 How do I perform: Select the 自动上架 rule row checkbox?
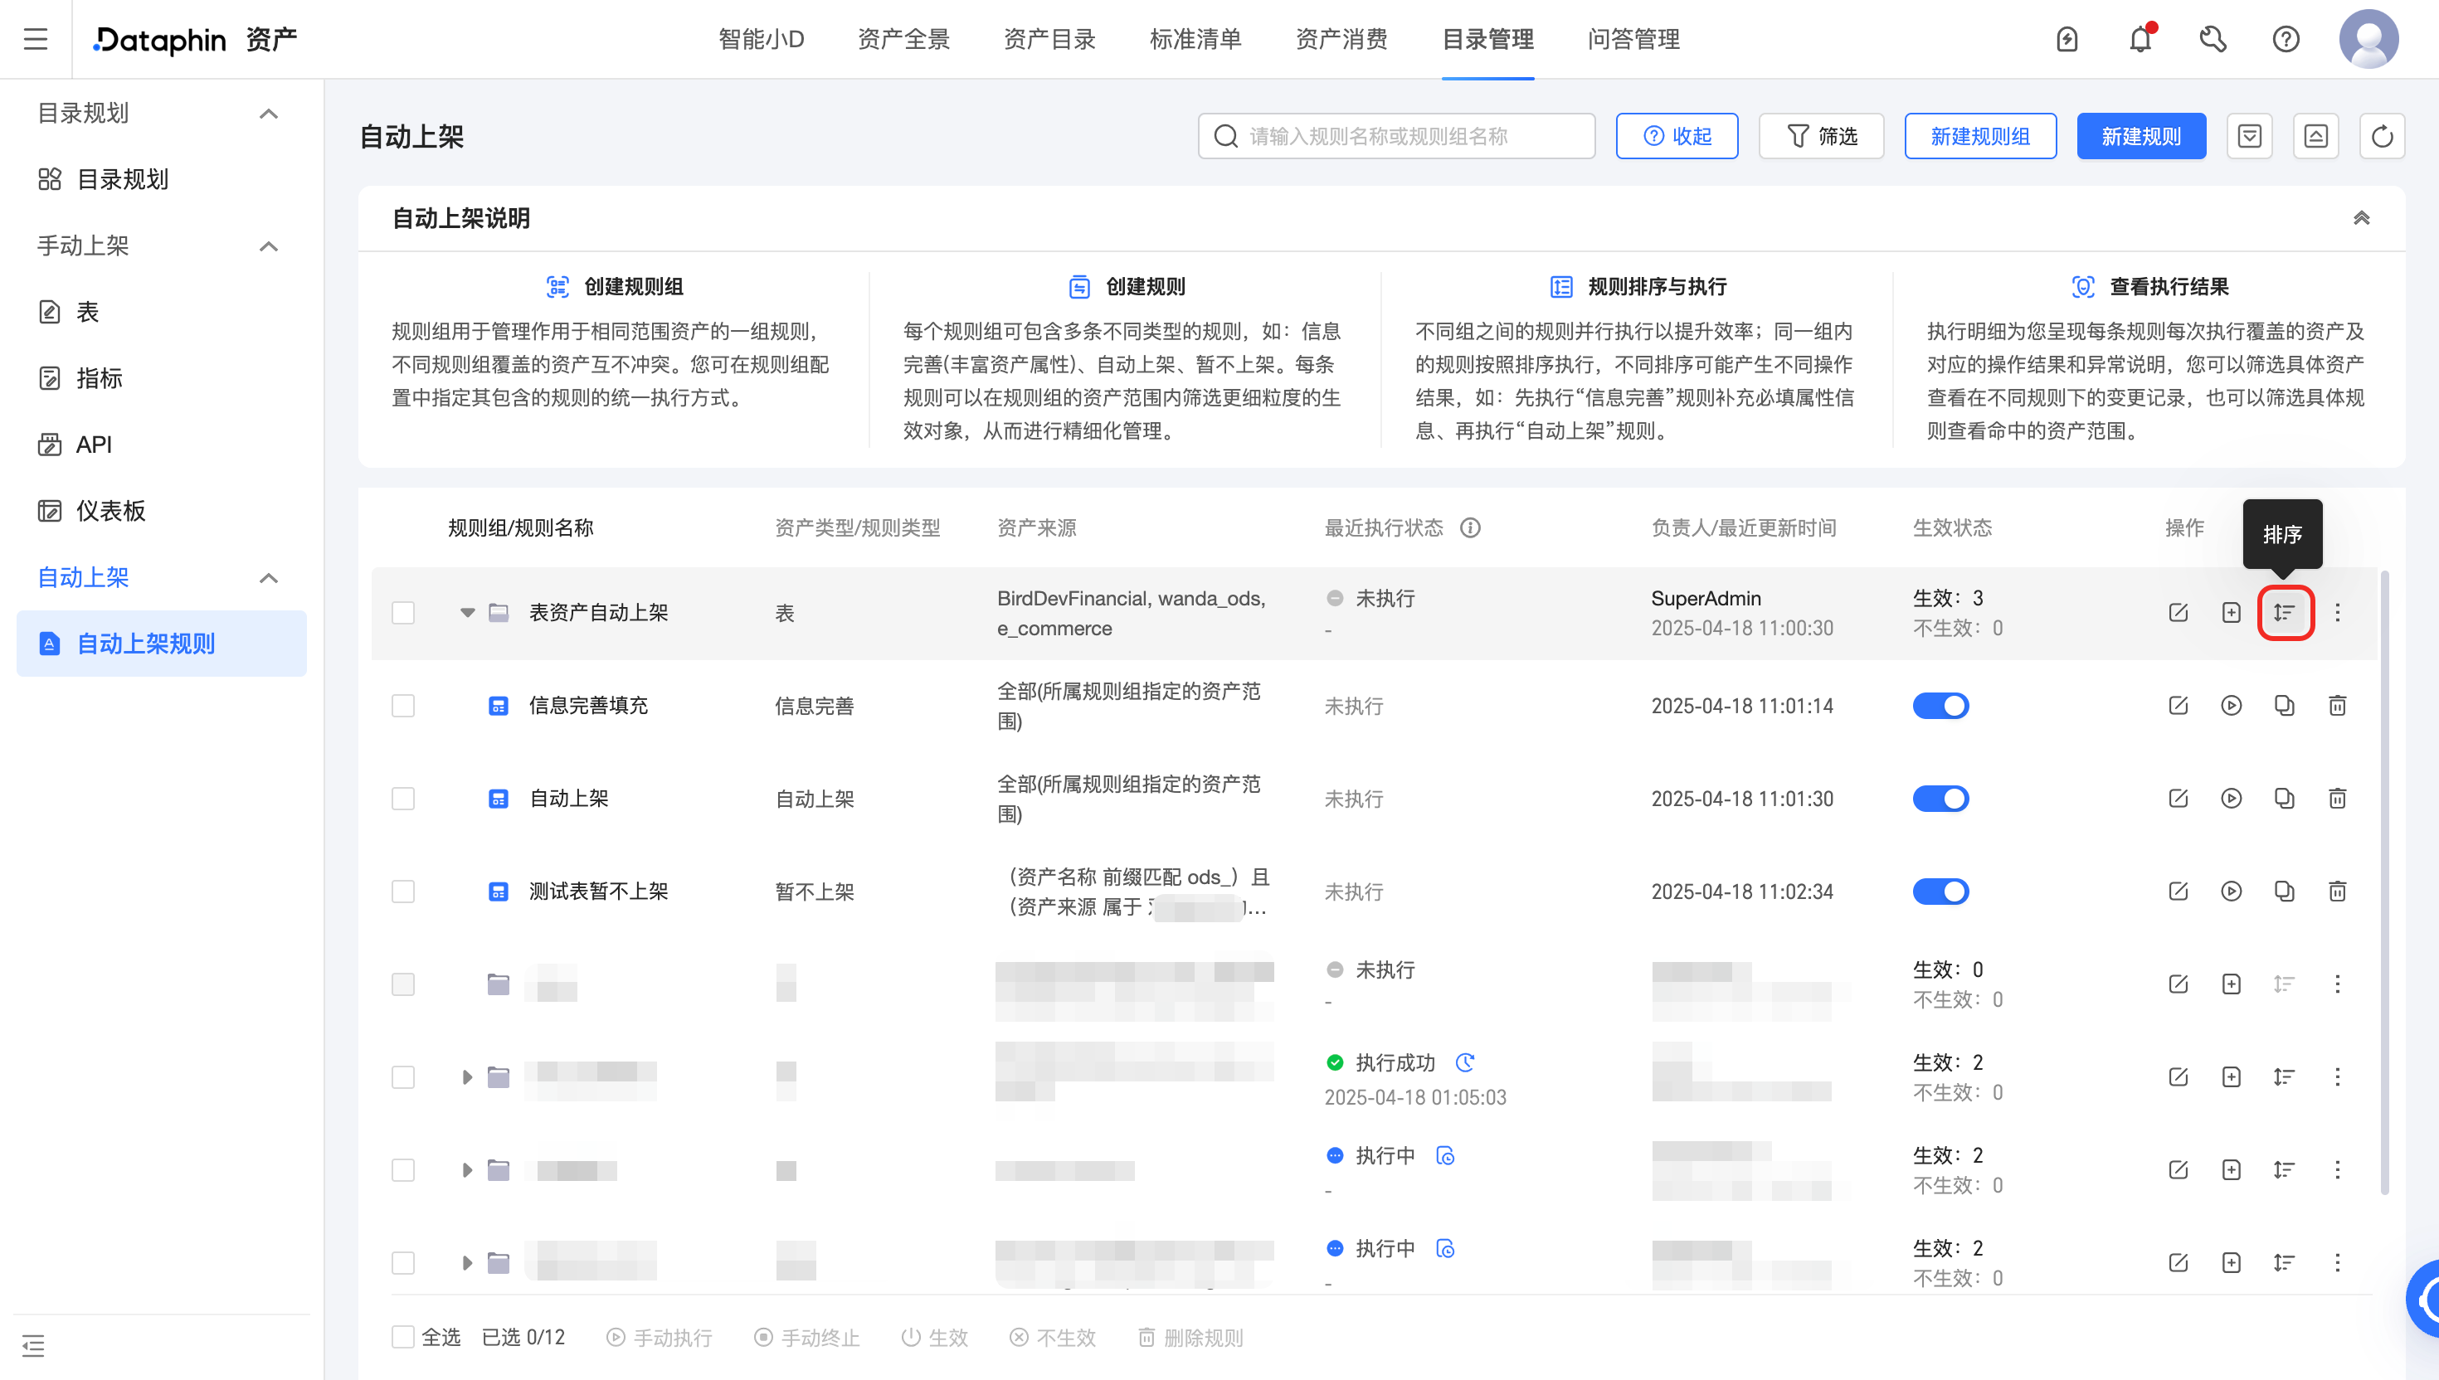pos(403,798)
